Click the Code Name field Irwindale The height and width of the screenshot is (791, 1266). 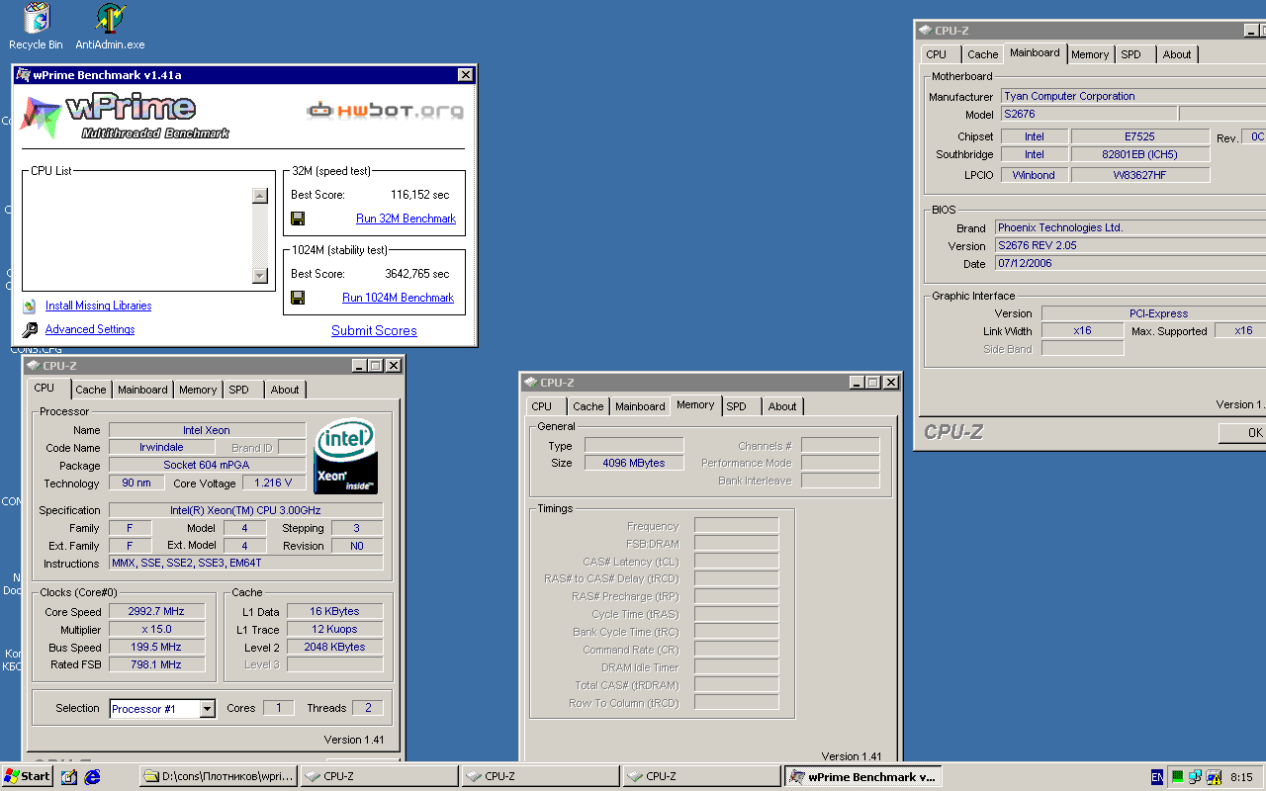[161, 447]
